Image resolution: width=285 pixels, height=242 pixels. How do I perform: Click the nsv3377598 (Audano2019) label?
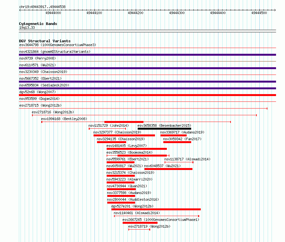point(129,193)
